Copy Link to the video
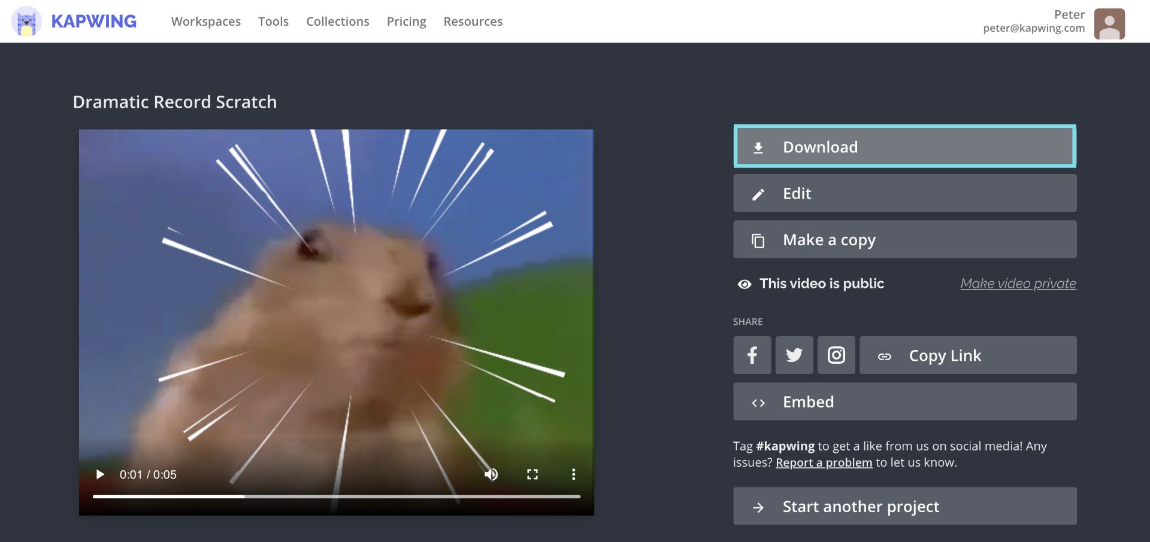Viewport: 1150px width, 542px height. [967, 355]
